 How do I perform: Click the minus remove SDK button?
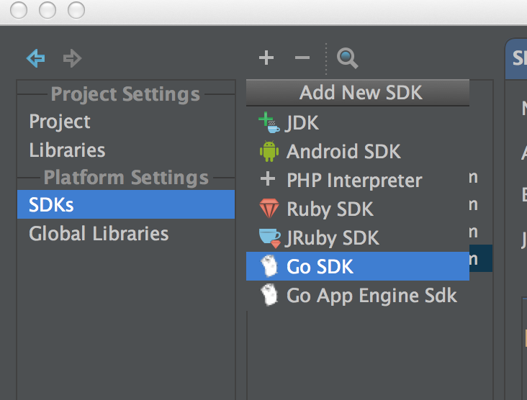[302, 58]
